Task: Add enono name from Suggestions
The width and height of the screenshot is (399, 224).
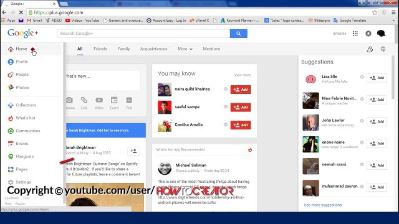Action: coord(377,144)
